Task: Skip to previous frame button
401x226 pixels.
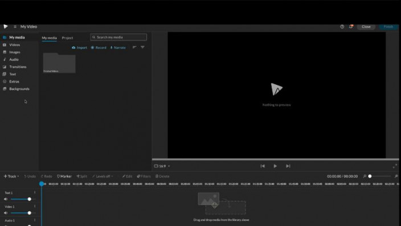Action: 263,166
